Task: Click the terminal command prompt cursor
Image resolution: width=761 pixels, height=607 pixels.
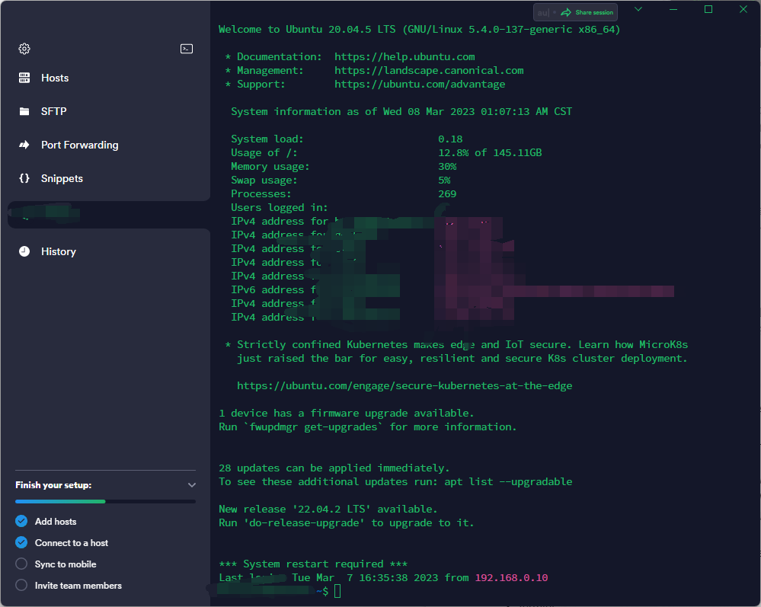Action: (337, 592)
